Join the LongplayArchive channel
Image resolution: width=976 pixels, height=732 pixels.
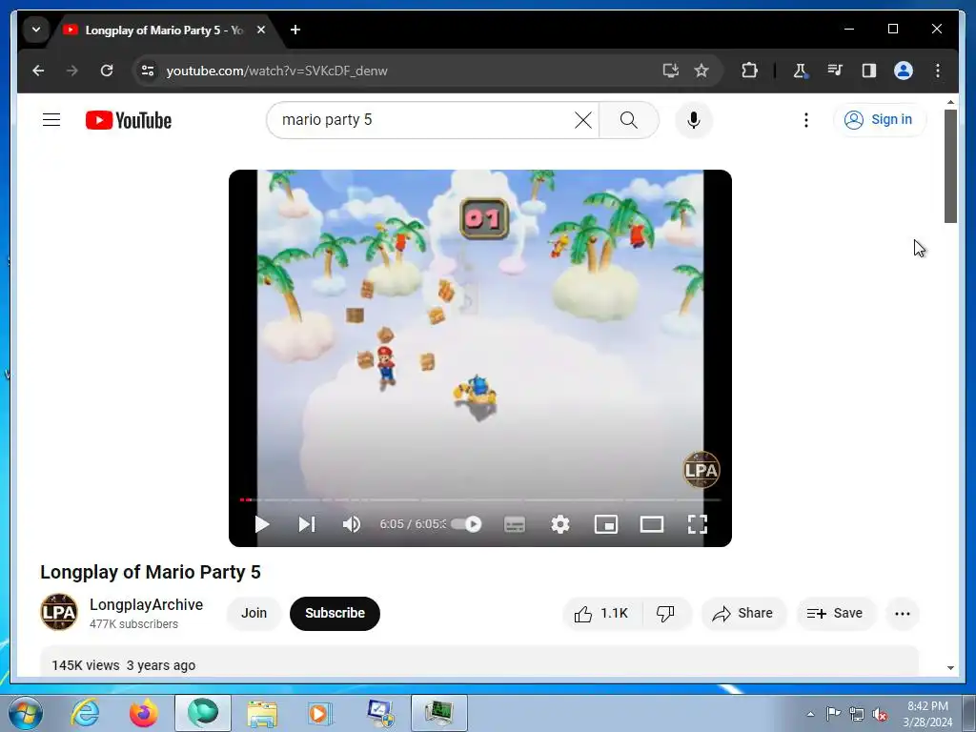coord(254,613)
